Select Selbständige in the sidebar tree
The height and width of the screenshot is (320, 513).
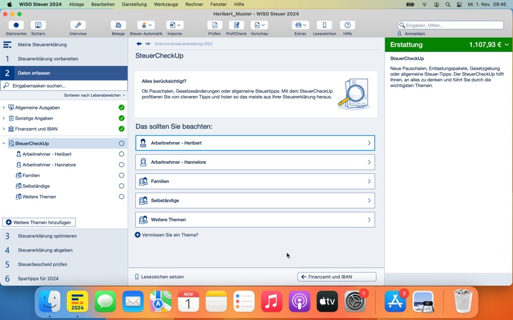coord(36,186)
